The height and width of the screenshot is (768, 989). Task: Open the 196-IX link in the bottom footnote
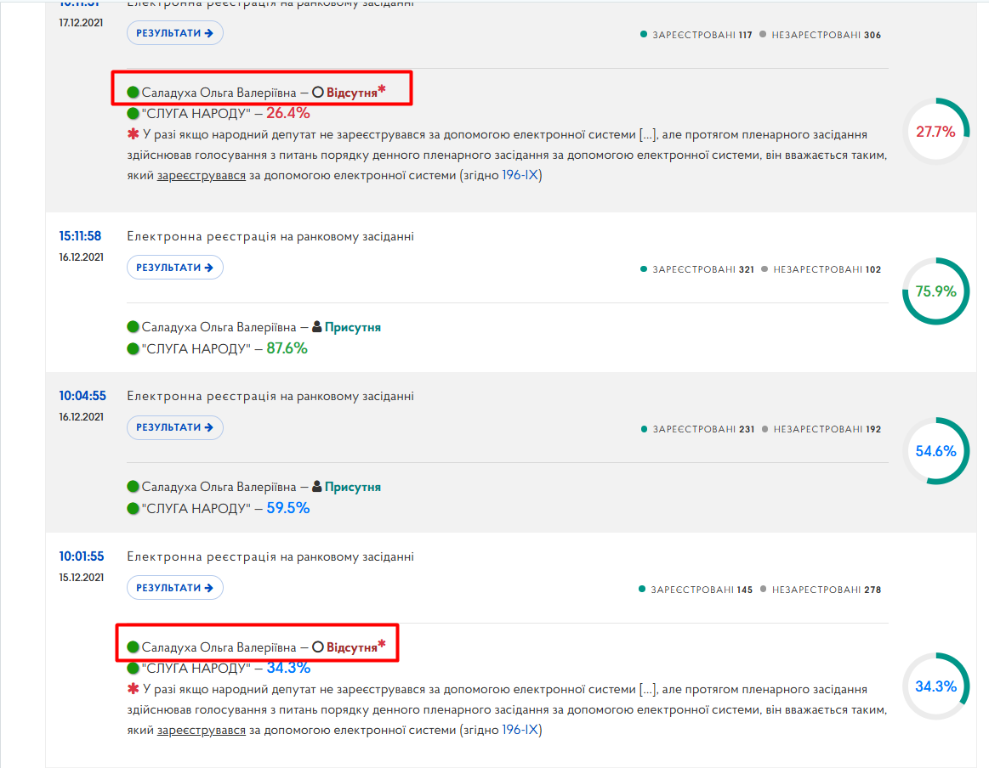[x=520, y=730]
